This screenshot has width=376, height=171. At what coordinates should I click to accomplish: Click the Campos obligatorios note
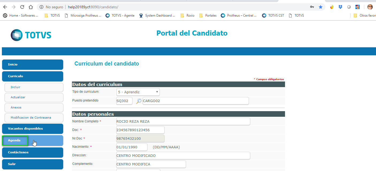pyautogui.click(x=269, y=79)
